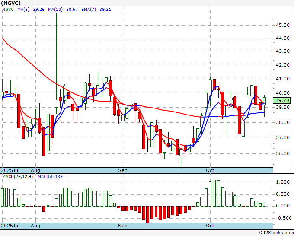Click the 40.00 price axis label
The width and height of the screenshot is (294, 236).
pos(282,93)
